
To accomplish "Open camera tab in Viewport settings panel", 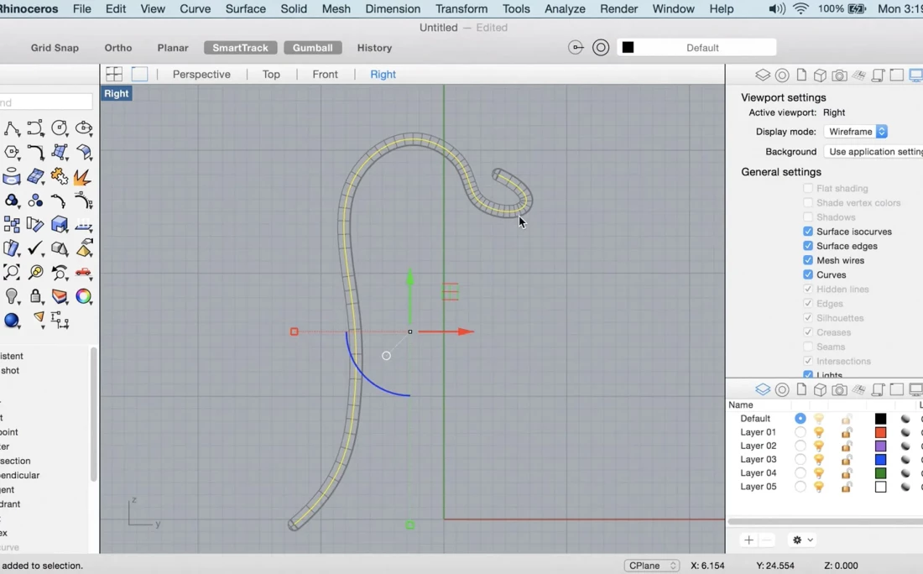I will (839, 76).
